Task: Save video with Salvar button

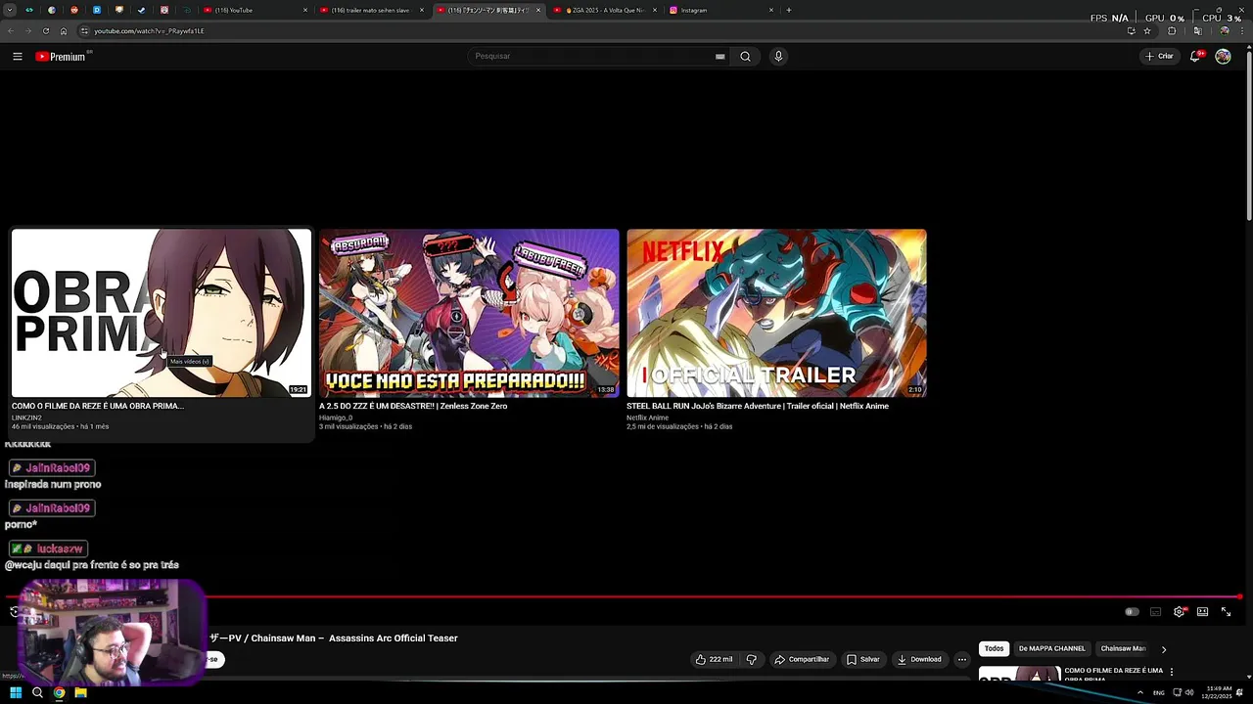Action: [862, 660]
